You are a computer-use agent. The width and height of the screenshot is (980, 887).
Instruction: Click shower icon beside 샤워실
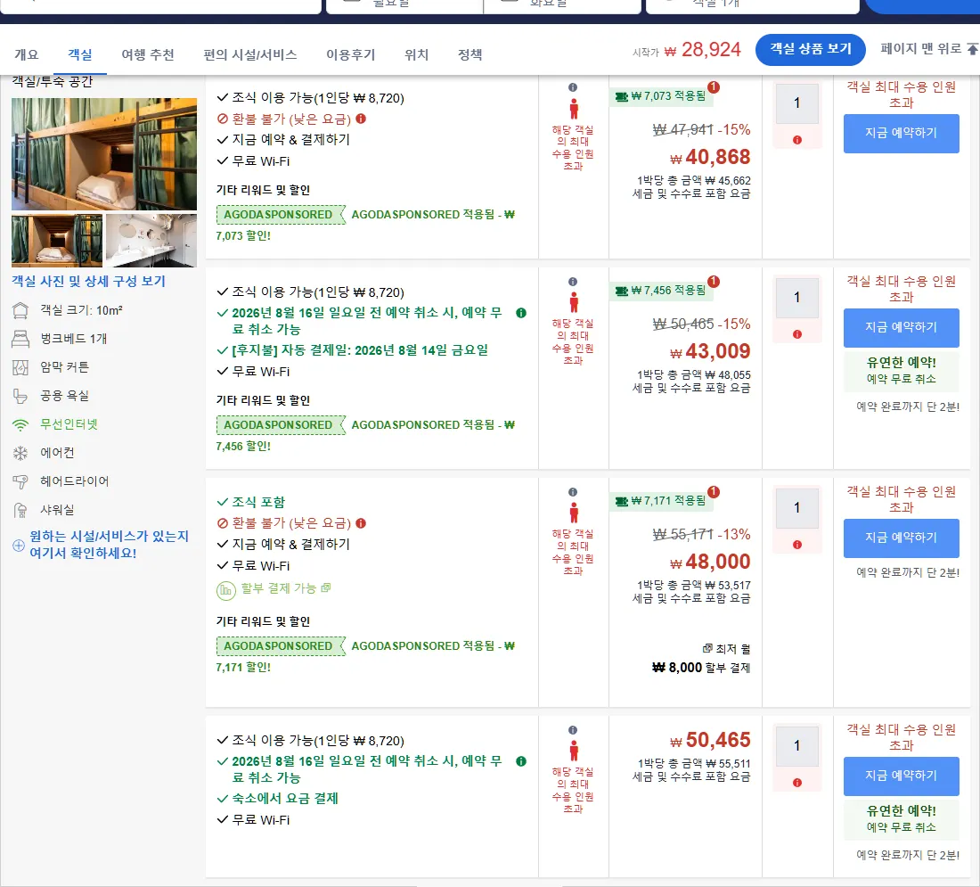click(20, 510)
